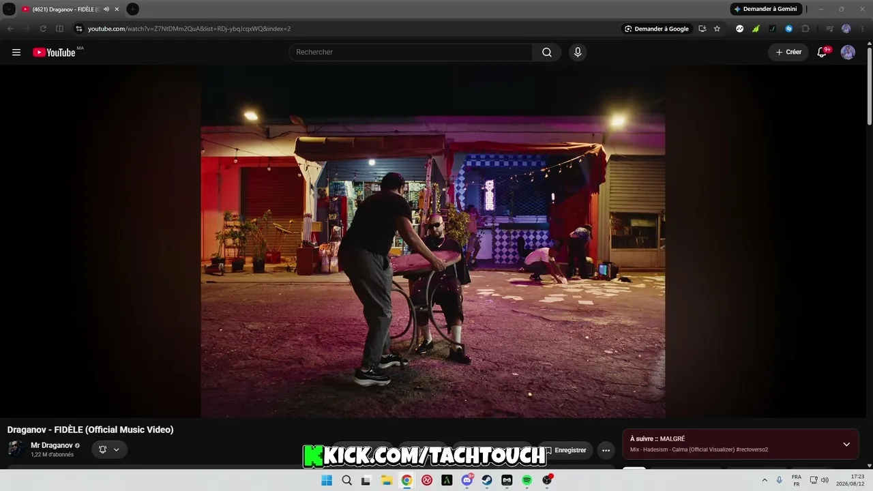The image size is (873, 491).
Task: Open the media controls toolbar icon
Action: [x=829, y=29]
